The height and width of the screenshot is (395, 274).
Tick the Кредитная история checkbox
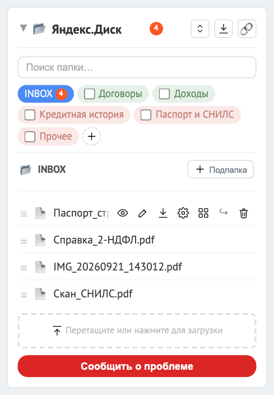[30, 115]
